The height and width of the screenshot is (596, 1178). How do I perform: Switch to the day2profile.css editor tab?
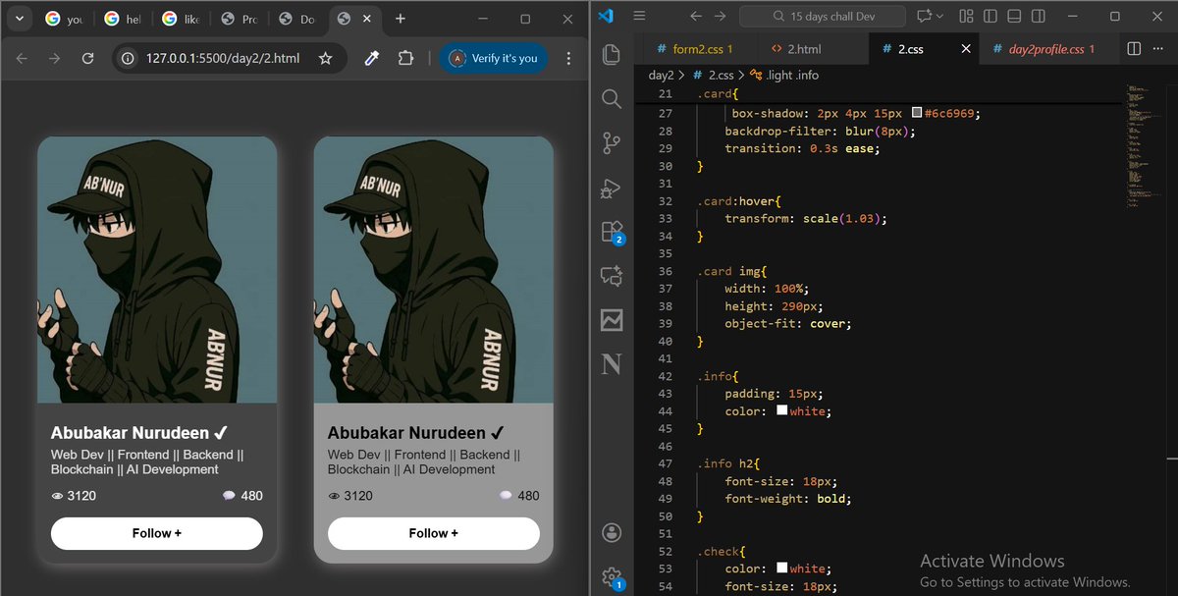(x=1049, y=48)
